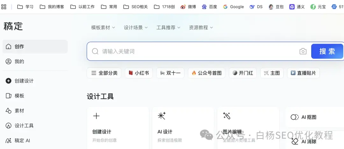Open the 豆包 bookmark
Image resolution: width=344 pixels, height=149 pixels.
click(x=276, y=7)
